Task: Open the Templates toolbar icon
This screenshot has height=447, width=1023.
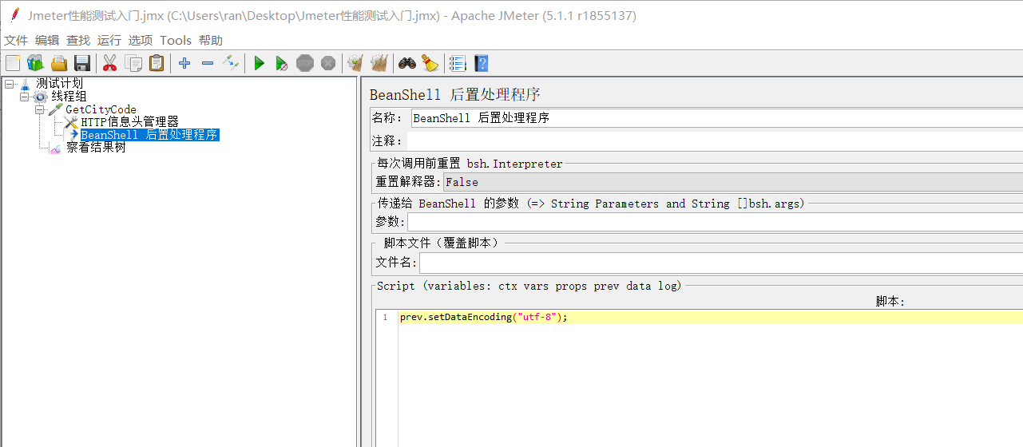Action: point(35,63)
